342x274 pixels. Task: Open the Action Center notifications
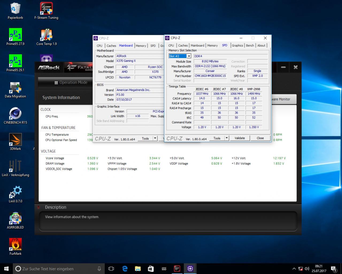click(x=334, y=269)
